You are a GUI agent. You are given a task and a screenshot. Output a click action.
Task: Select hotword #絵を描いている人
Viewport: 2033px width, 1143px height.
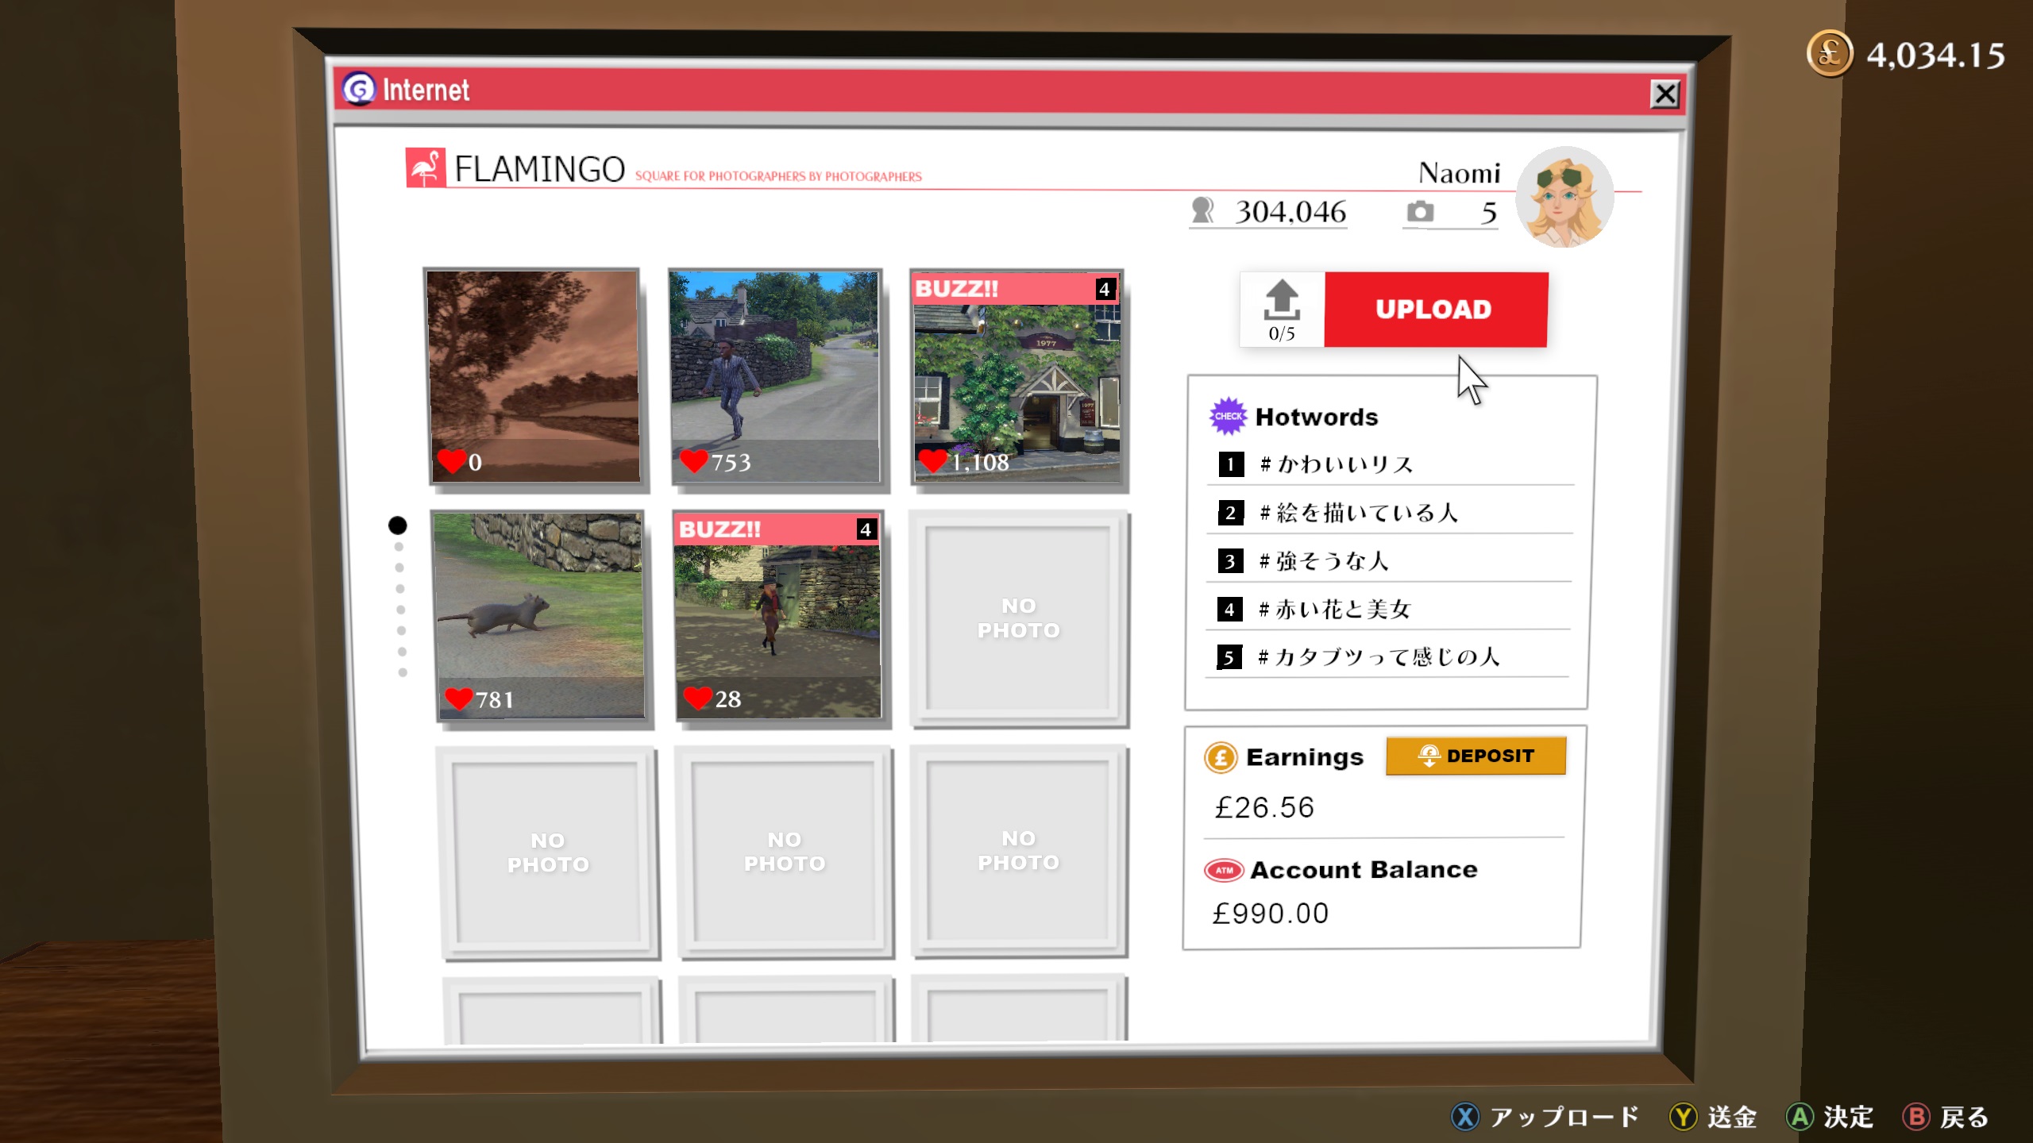click(x=1358, y=513)
